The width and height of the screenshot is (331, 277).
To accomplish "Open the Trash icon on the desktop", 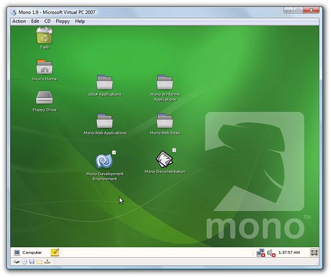I will (x=44, y=35).
